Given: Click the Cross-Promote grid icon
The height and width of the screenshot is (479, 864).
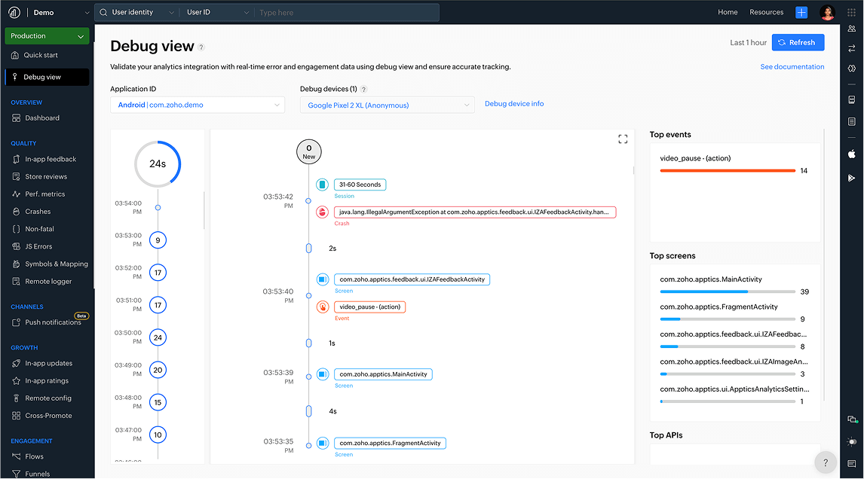Looking at the screenshot, I should pos(16,416).
